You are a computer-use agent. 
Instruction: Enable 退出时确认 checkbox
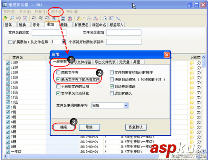112,93
